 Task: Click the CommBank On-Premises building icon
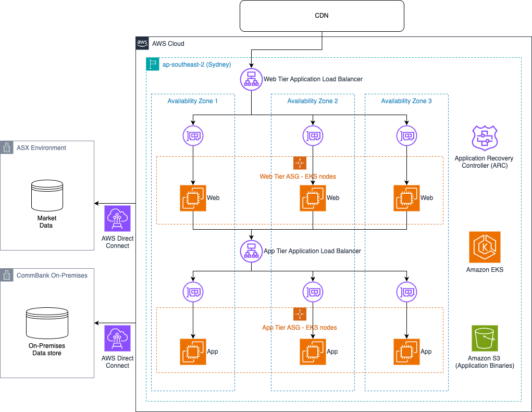click(6, 275)
